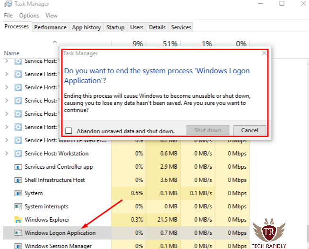Select the 'Windows Session Manager' process name

pyautogui.click(x=58, y=246)
